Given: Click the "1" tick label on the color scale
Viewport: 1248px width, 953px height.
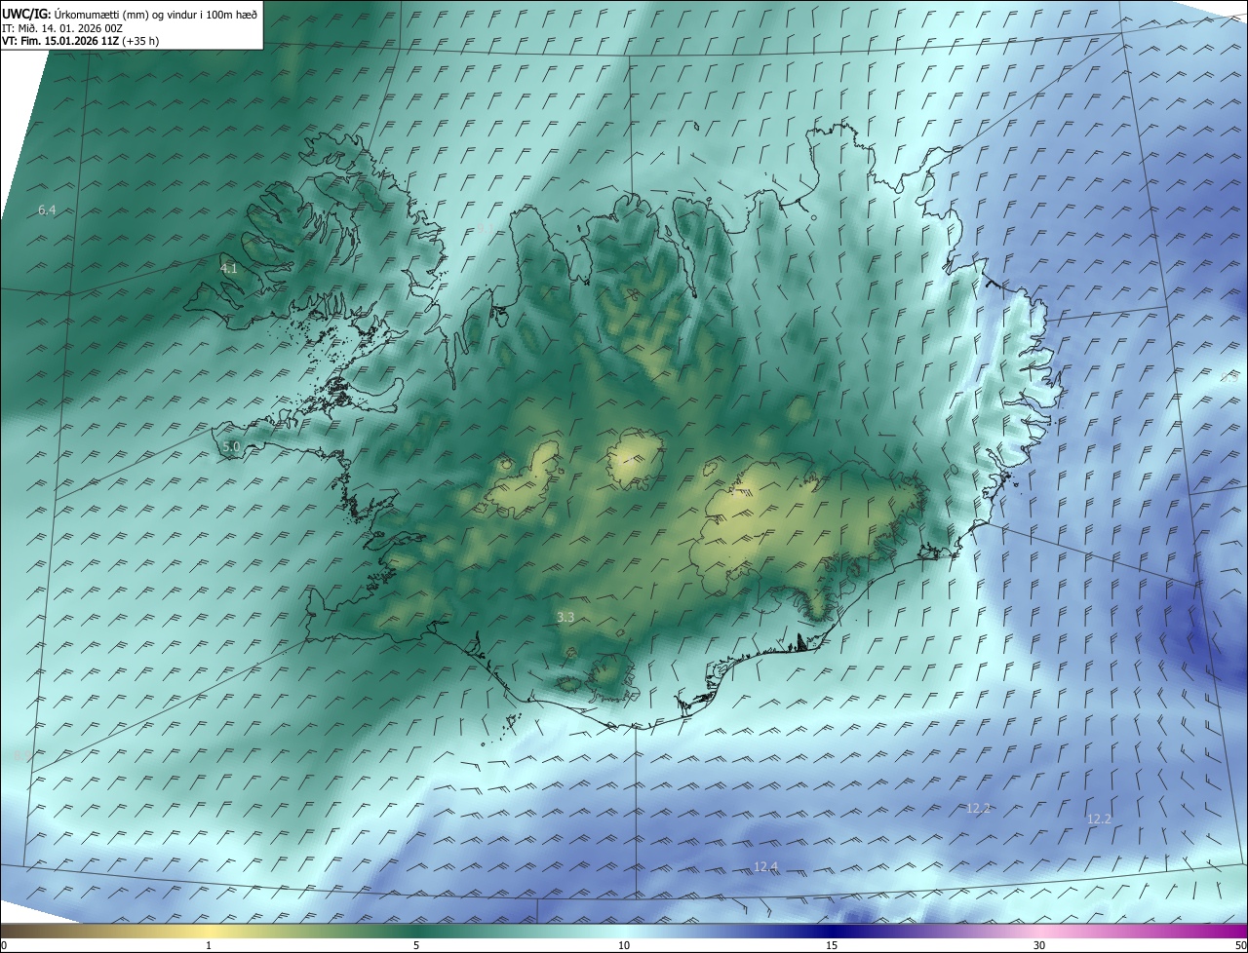Looking at the screenshot, I should point(209,946).
